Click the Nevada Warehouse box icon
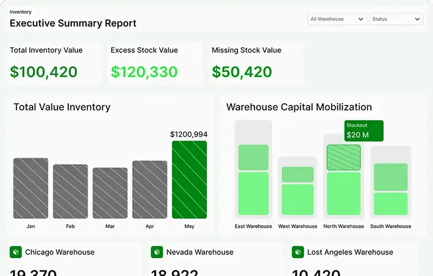The width and height of the screenshot is (433, 276). point(157,252)
